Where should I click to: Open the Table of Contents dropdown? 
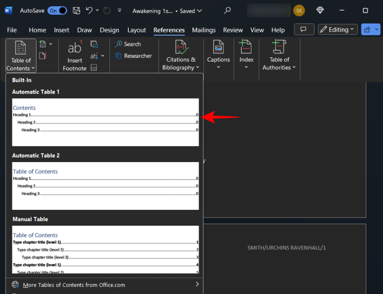click(x=21, y=56)
